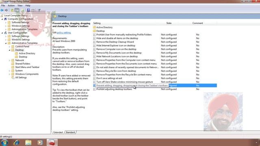Click the Filter funnel toolbar icon
Screen dimensions: 260x146
tap(39, 10)
